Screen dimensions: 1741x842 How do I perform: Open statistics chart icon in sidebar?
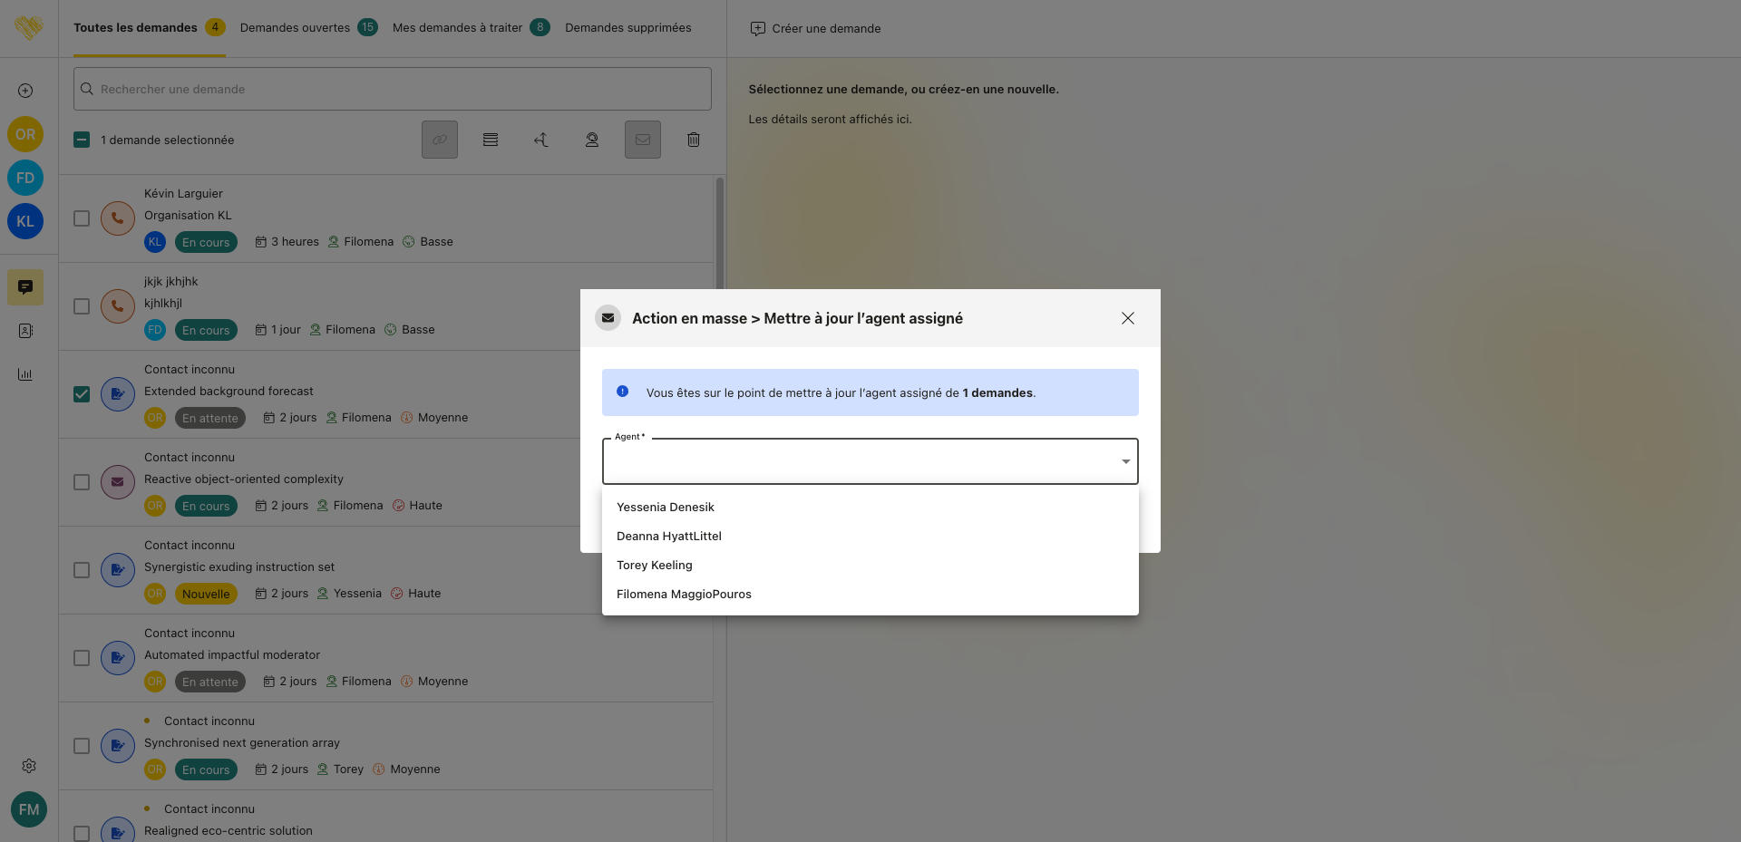tap(25, 374)
